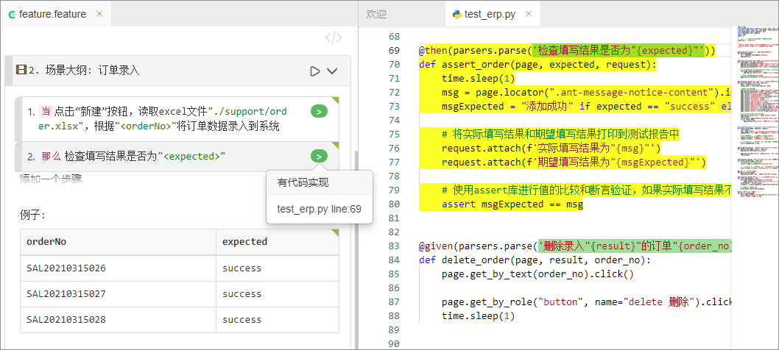Close the feature.feature tab
The image size is (779, 350).
99,14
